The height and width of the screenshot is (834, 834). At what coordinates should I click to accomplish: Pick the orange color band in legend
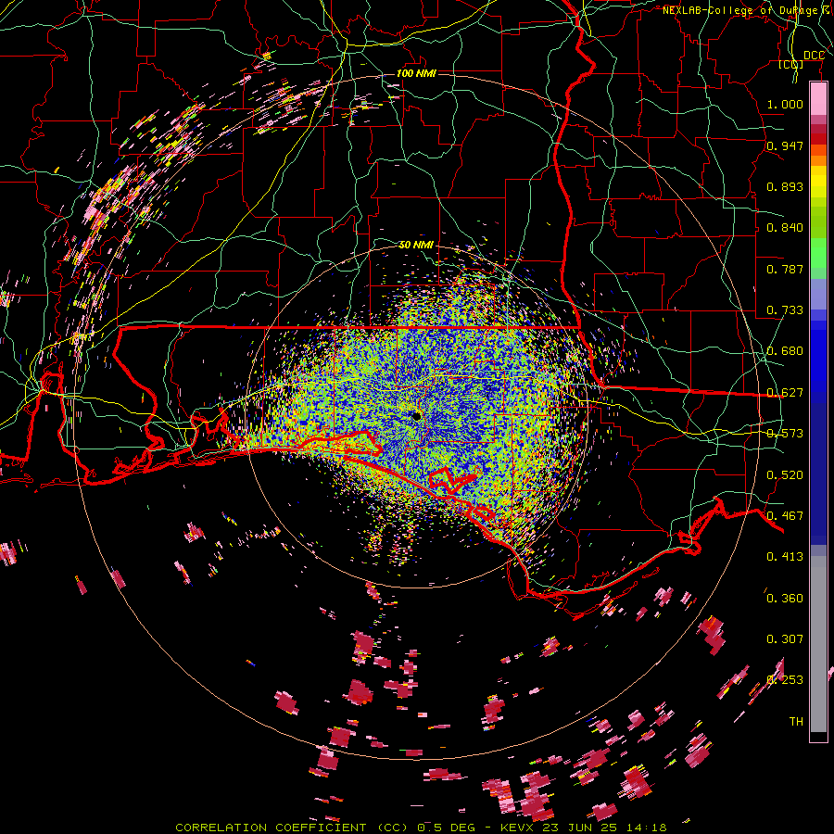818,160
